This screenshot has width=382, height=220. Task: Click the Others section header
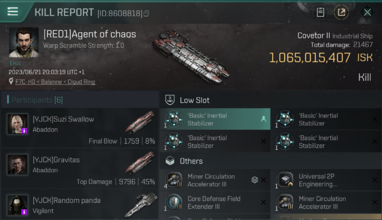191,161
